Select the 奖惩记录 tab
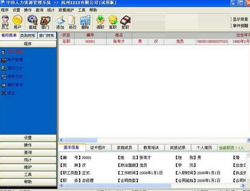The height and width of the screenshot is (191, 250). (178, 148)
